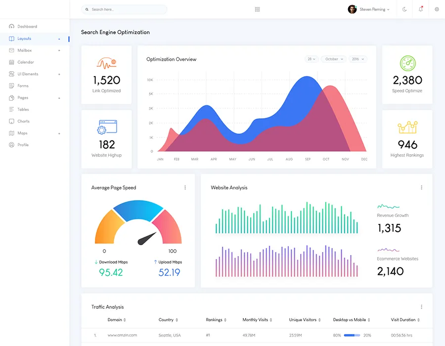The width and height of the screenshot is (445, 346).
Task: Click the Mailbox envelope icon
Action: click(x=11, y=50)
